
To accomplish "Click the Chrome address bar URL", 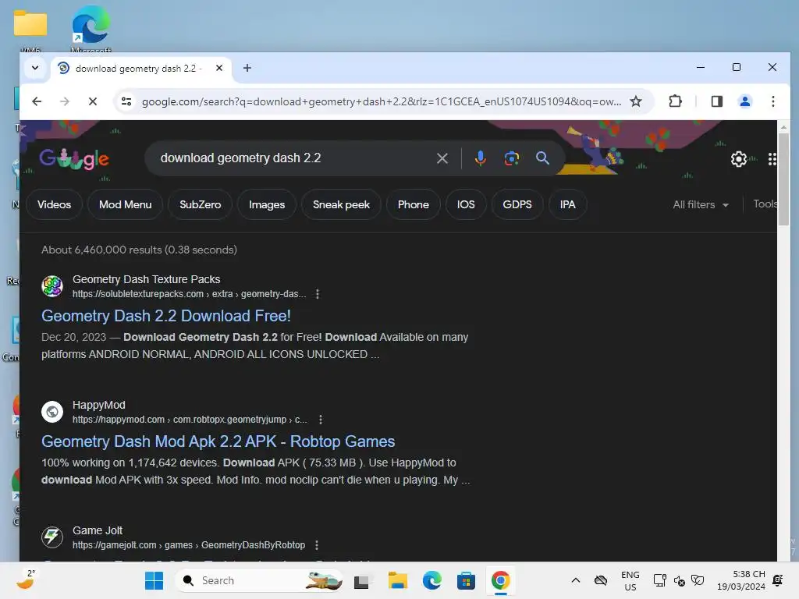I will 381,101.
